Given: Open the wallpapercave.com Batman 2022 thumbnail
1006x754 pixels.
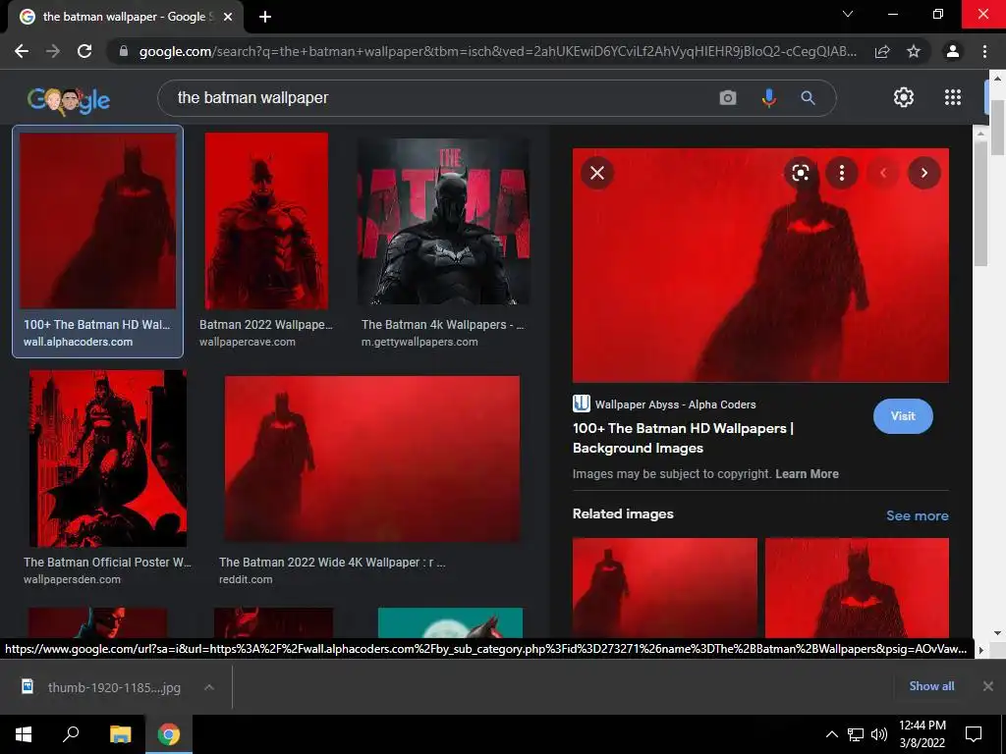Looking at the screenshot, I should point(266,221).
